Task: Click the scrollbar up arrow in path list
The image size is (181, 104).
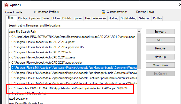Action: coord(139,31)
